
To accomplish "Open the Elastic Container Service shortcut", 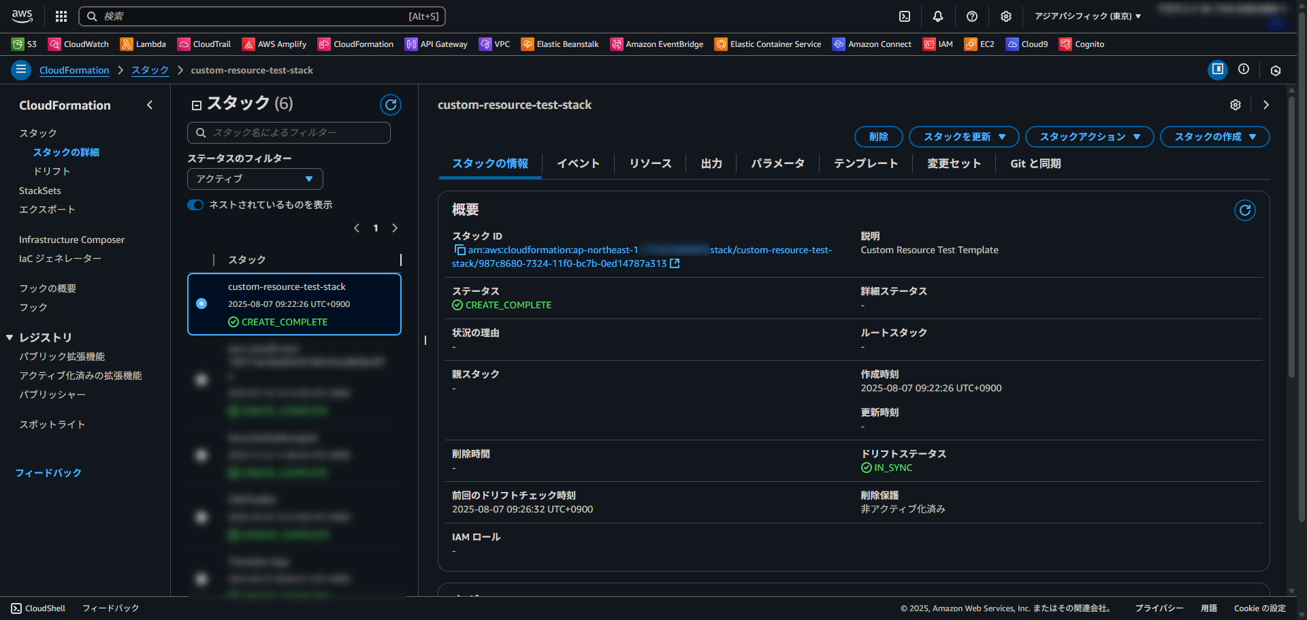I will pos(768,44).
